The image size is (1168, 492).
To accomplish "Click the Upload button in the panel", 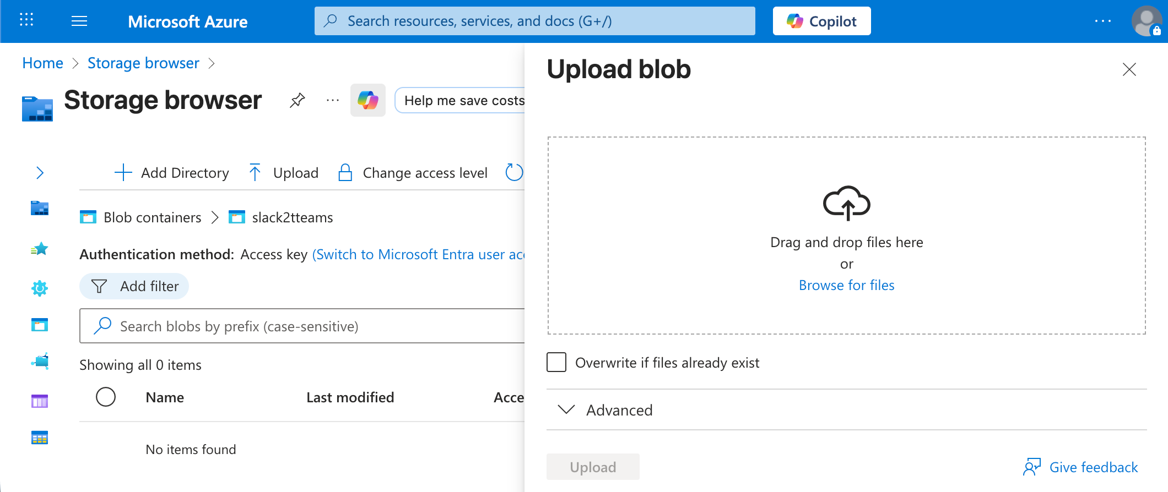I will 593,467.
